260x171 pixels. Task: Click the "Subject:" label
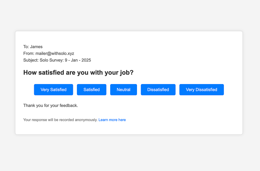tap(31, 60)
